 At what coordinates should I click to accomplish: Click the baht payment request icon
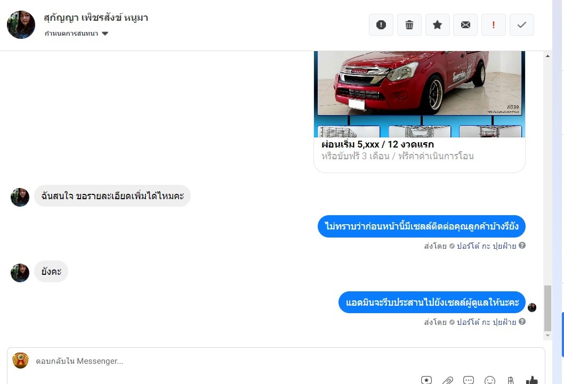click(511, 380)
